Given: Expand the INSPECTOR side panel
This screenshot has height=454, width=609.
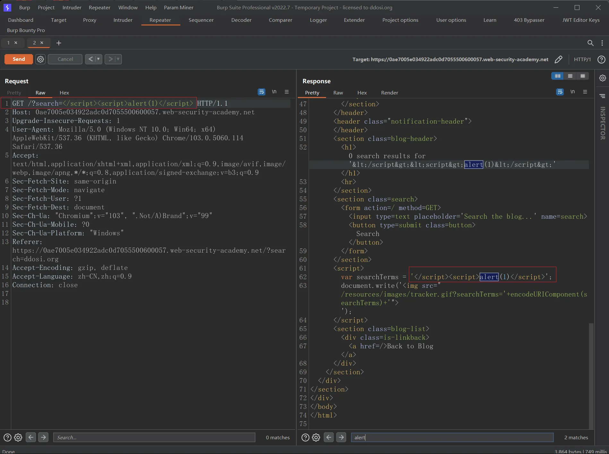Looking at the screenshot, I should tap(602, 123).
